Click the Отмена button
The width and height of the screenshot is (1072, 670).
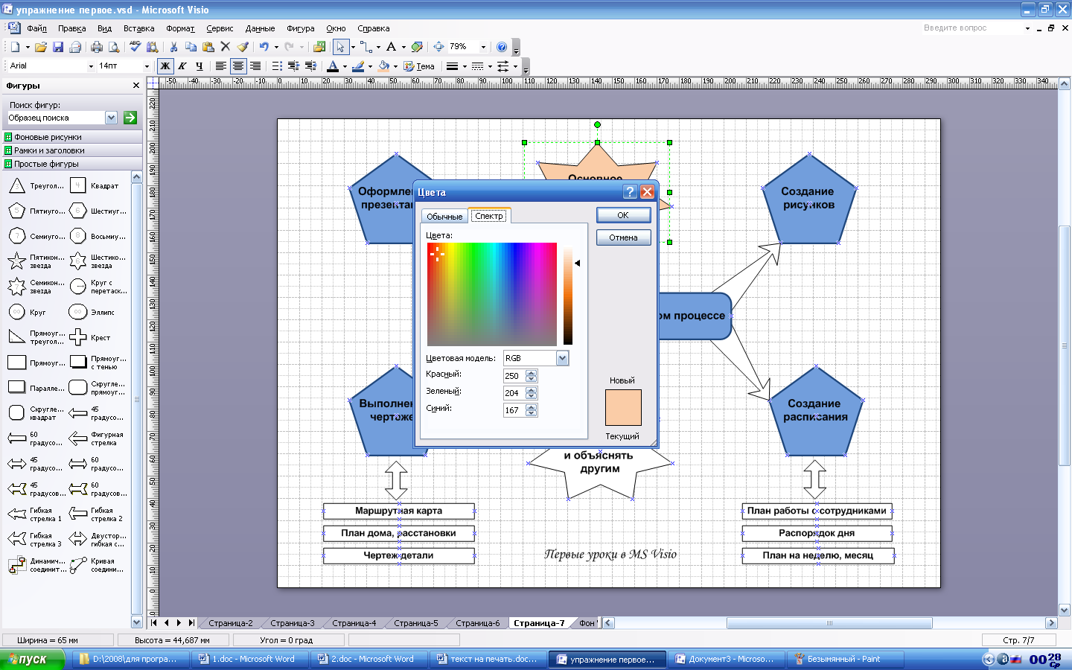pyautogui.click(x=623, y=237)
